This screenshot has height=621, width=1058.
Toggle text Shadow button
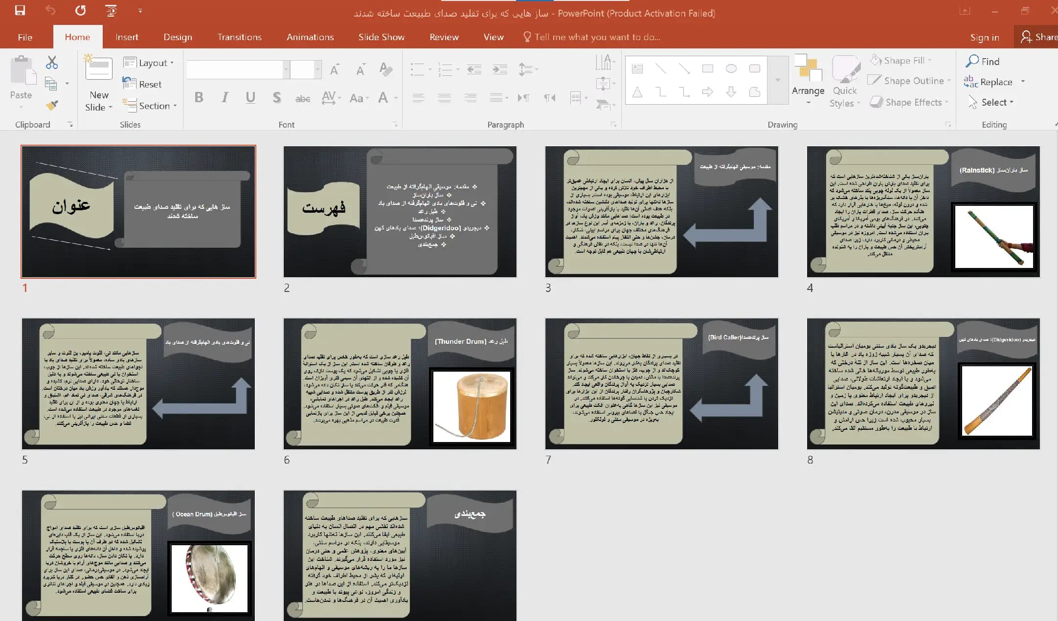point(277,97)
